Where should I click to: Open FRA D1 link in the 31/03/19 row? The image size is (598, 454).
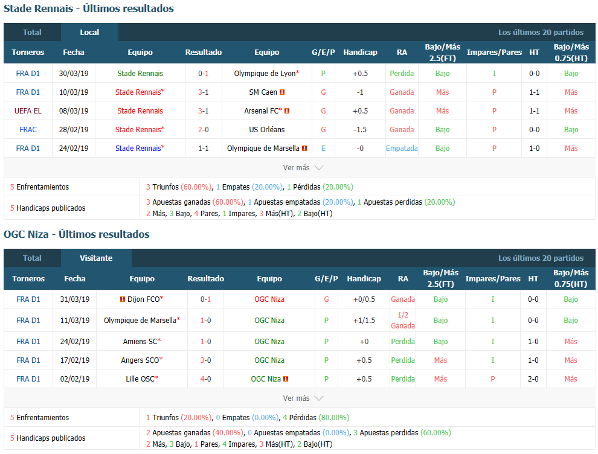point(28,299)
